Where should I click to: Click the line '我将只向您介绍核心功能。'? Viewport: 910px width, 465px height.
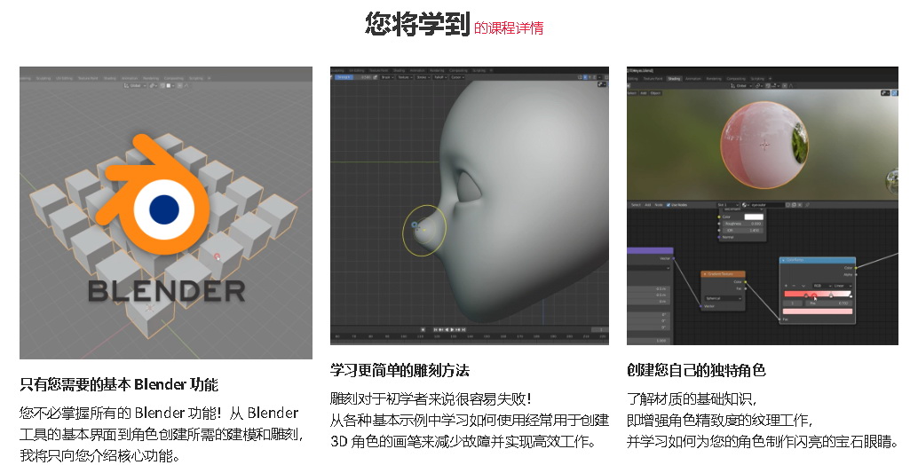click(99, 455)
